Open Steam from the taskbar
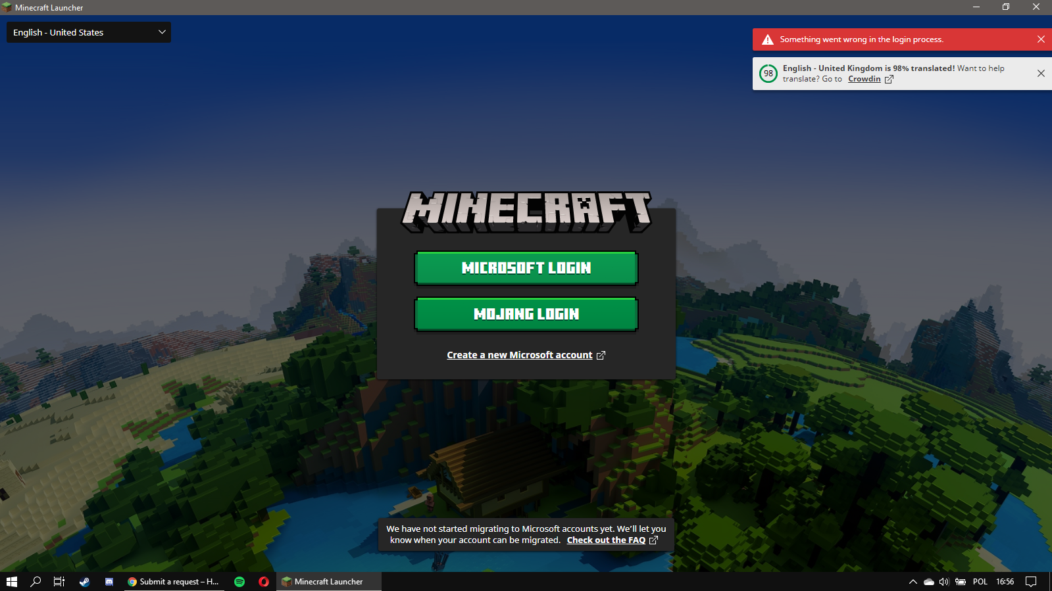The height and width of the screenshot is (591, 1052). pos(85,582)
